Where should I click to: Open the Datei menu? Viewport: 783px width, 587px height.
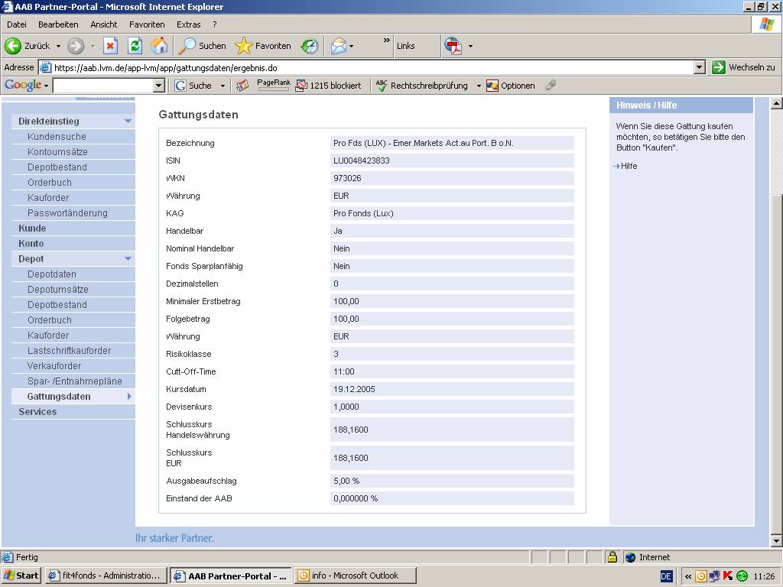click(x=17, y=24)
